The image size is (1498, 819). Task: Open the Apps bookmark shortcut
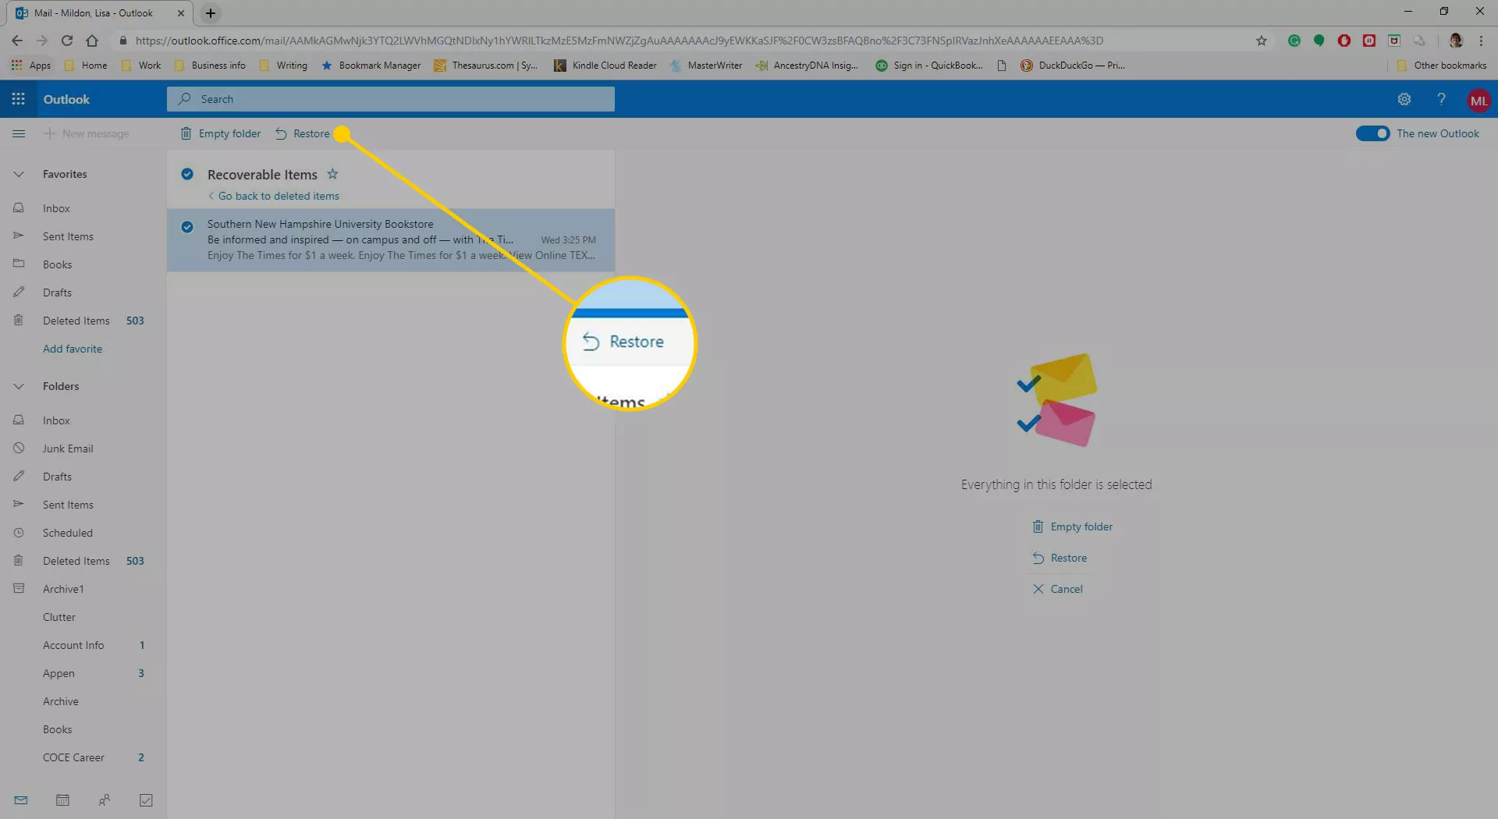[31, 66]
